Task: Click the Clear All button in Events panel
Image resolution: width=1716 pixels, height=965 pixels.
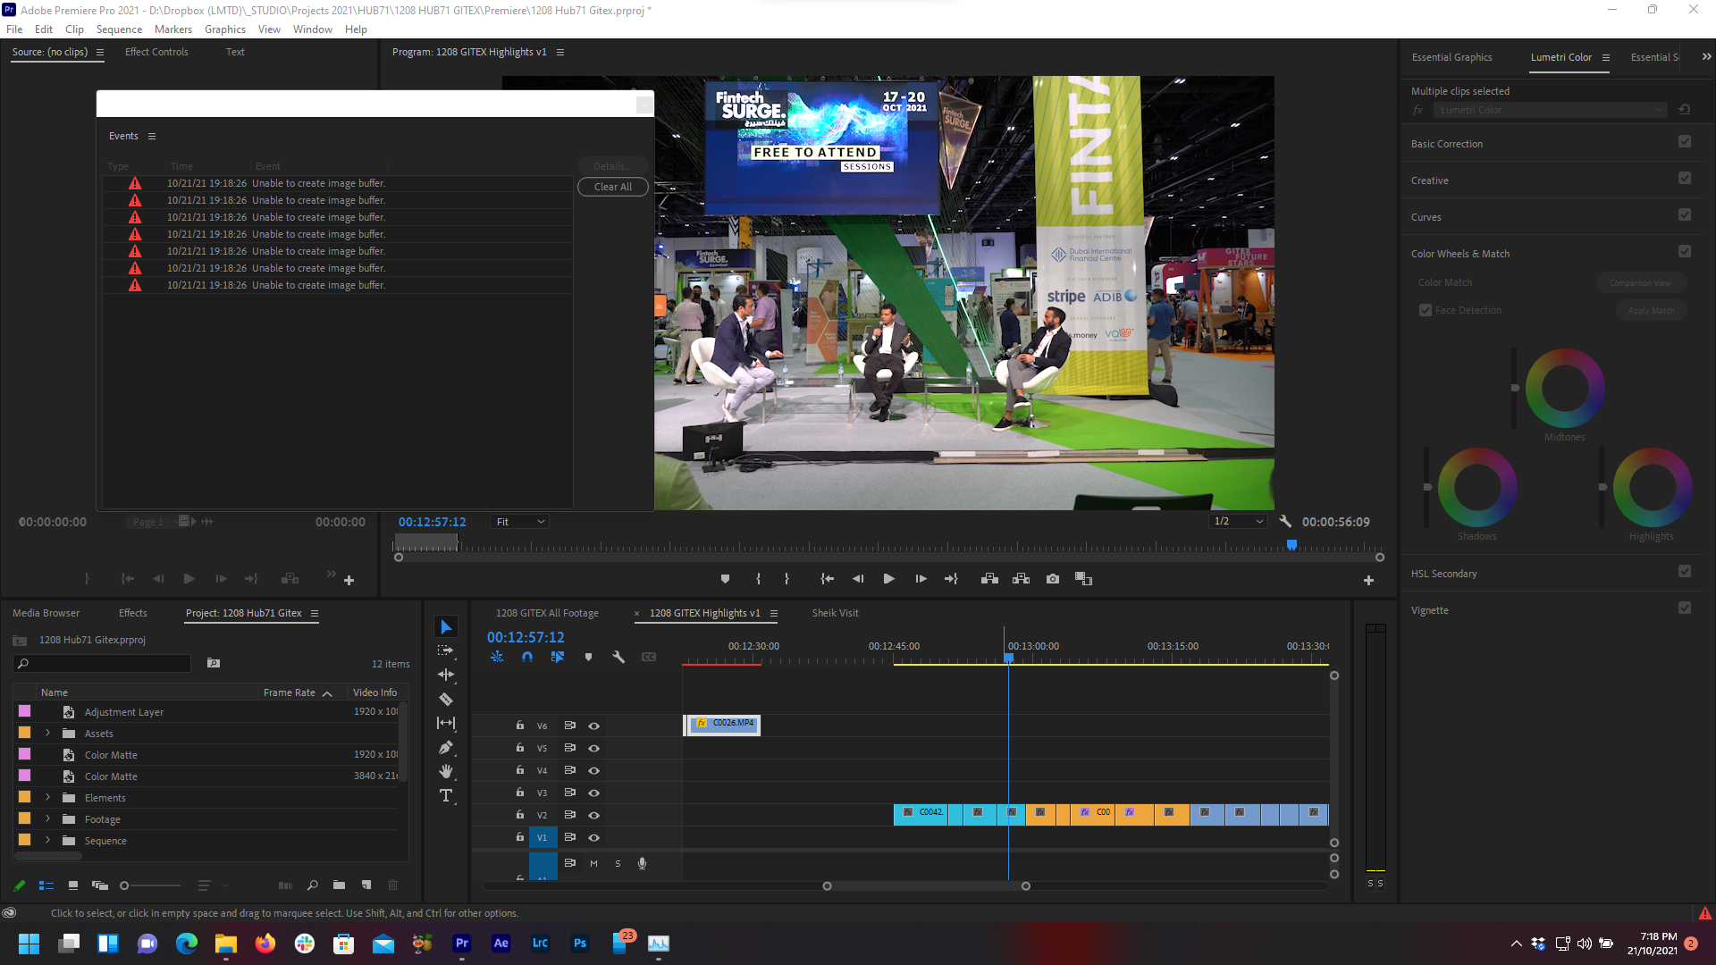Action: click(612, 187)
